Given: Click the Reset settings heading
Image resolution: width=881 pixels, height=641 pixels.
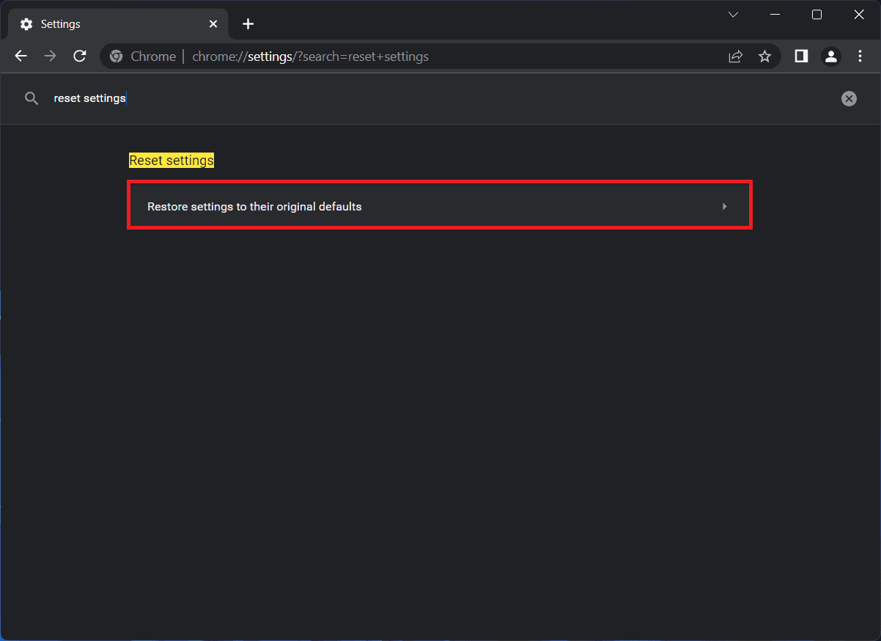Looking at the screenshot, I should pos(172,160).
